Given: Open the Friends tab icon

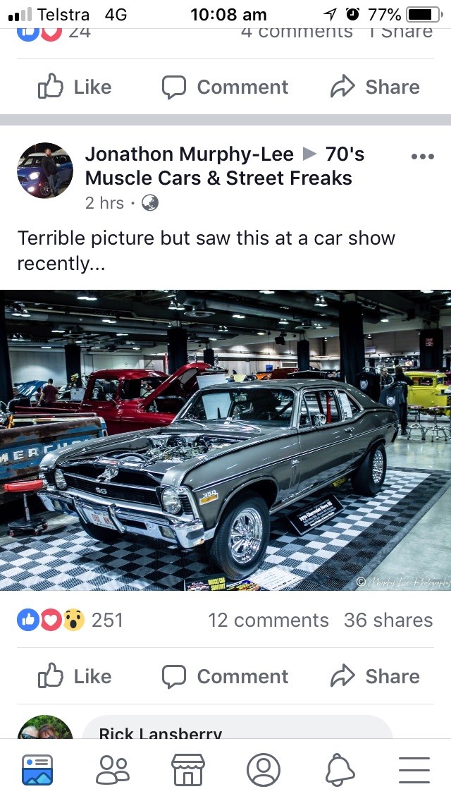Looking at the screenshot, I should pyautogui.click(x=112, y=769).
